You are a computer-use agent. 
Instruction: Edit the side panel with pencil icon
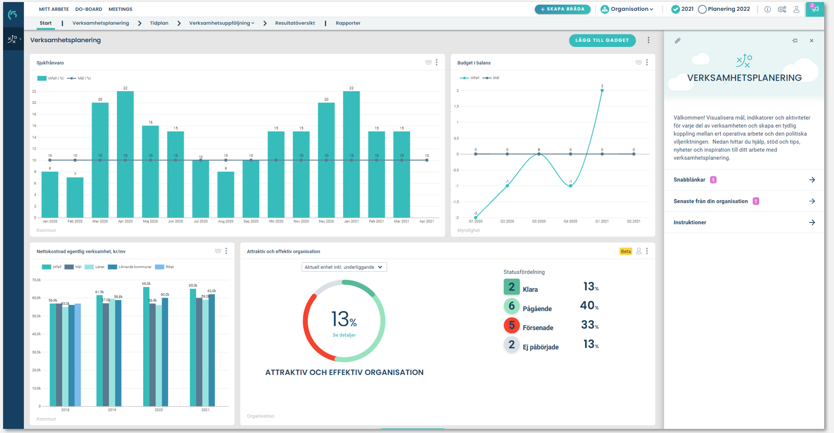677,41
